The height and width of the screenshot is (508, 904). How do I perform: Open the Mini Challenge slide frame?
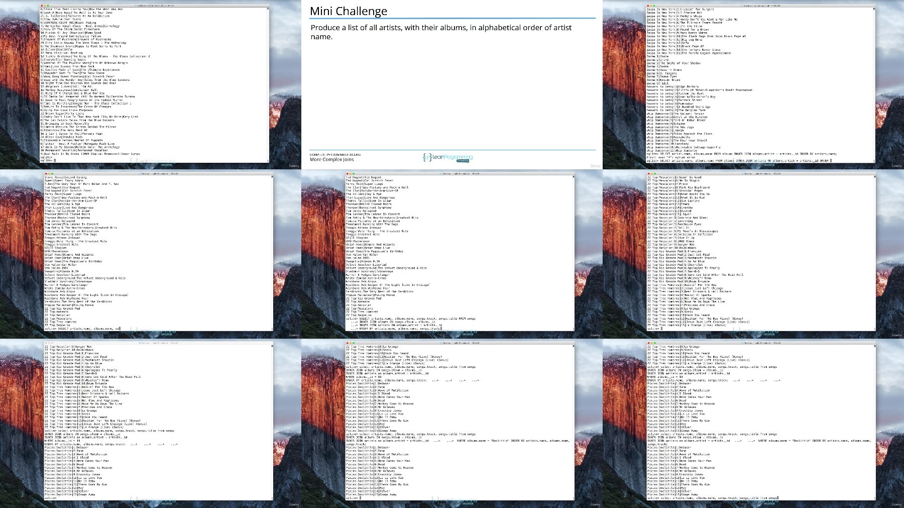click(452, 84)
